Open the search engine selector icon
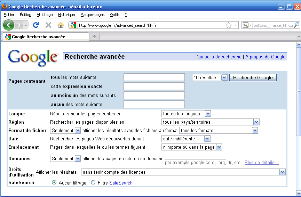 247,25
